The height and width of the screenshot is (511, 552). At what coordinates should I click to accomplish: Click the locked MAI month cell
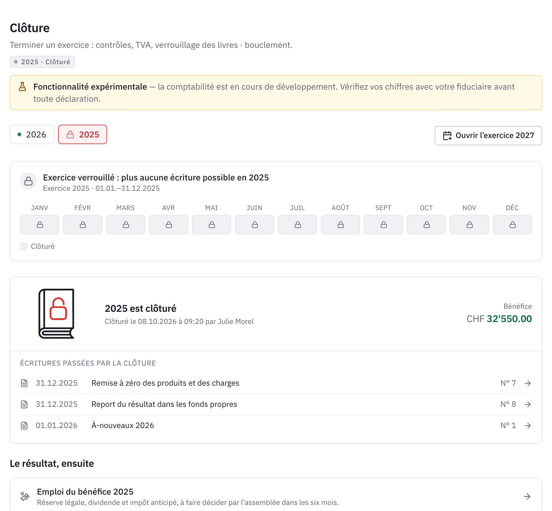click(x=212, y=225)
